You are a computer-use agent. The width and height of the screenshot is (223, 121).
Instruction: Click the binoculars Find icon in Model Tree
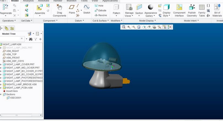click(31, 39)
